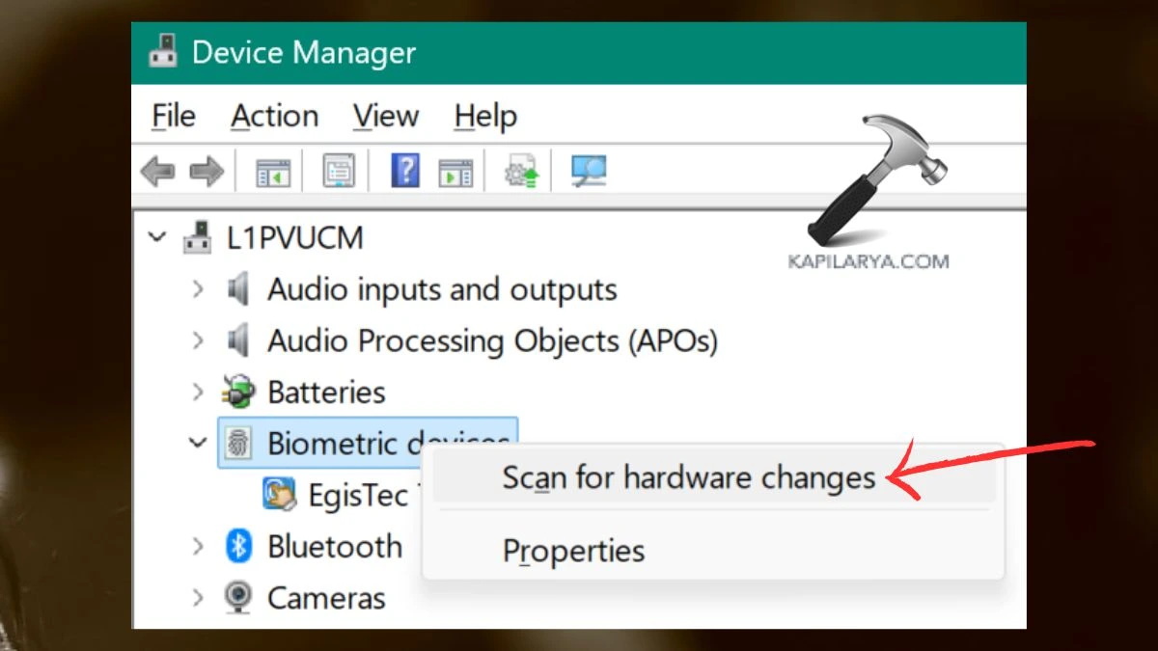
Task: Click the Device Manager title bar icon
Action: point(163,51)
